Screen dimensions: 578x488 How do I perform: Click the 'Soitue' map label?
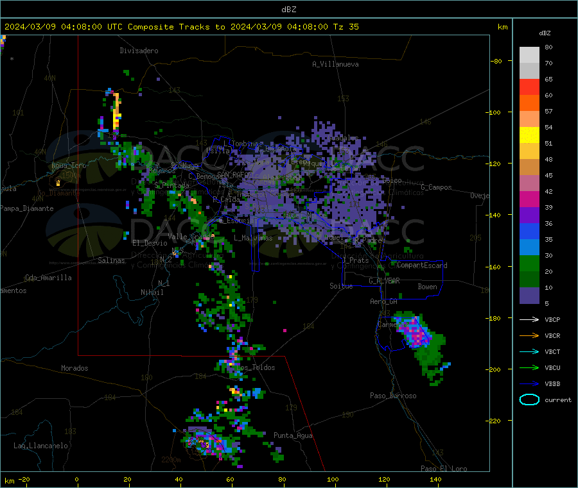click(341, 286)
